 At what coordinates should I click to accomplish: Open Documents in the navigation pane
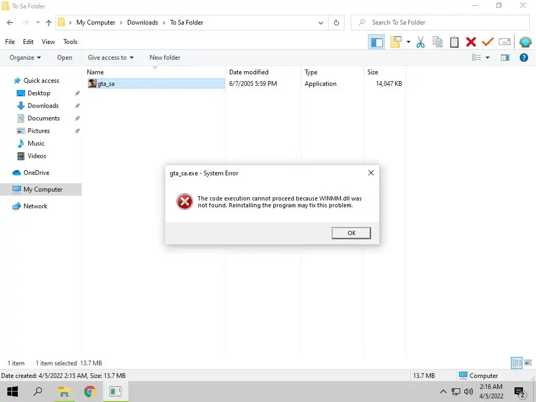(43, 118)
